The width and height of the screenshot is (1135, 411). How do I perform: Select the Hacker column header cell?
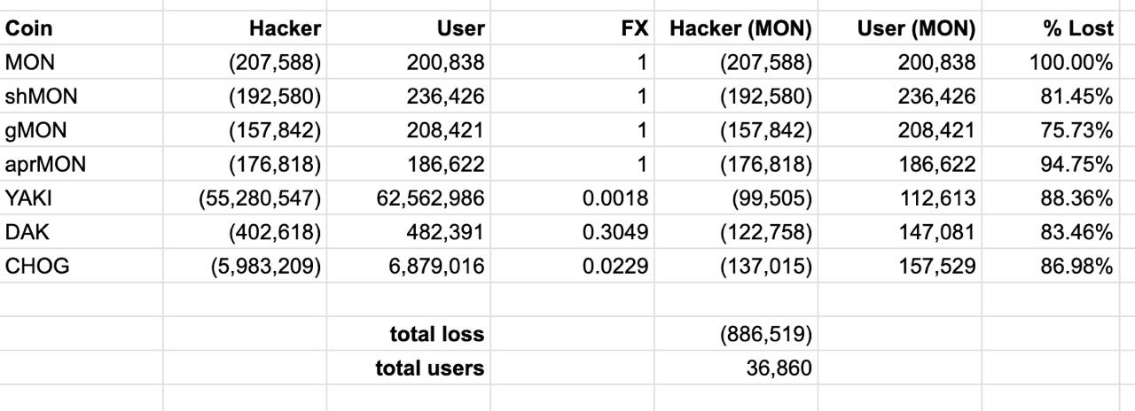point(245,28)
